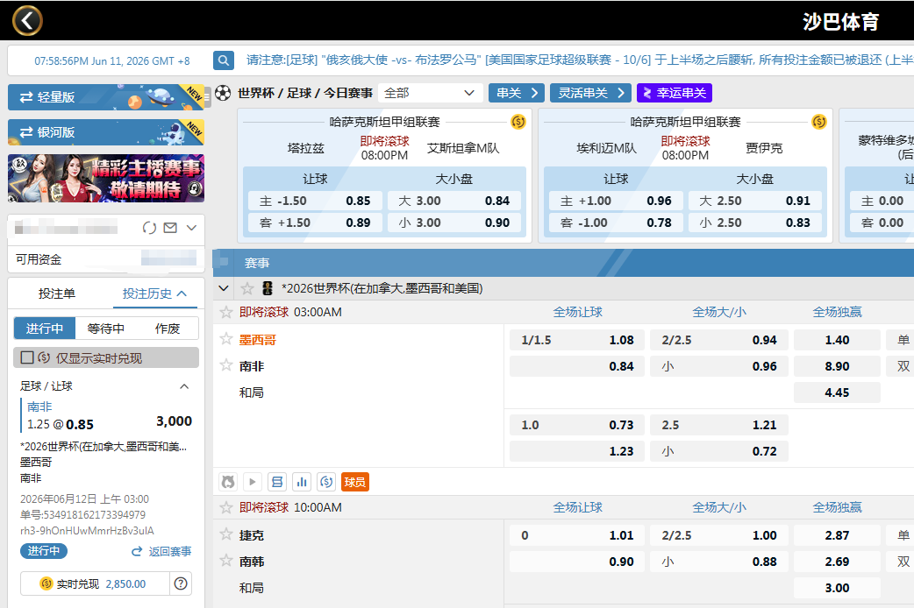This screenshot has width=914, height=608.
Task: Pick 捷克 win odds 2.87
Action: [x=837, y=535]
